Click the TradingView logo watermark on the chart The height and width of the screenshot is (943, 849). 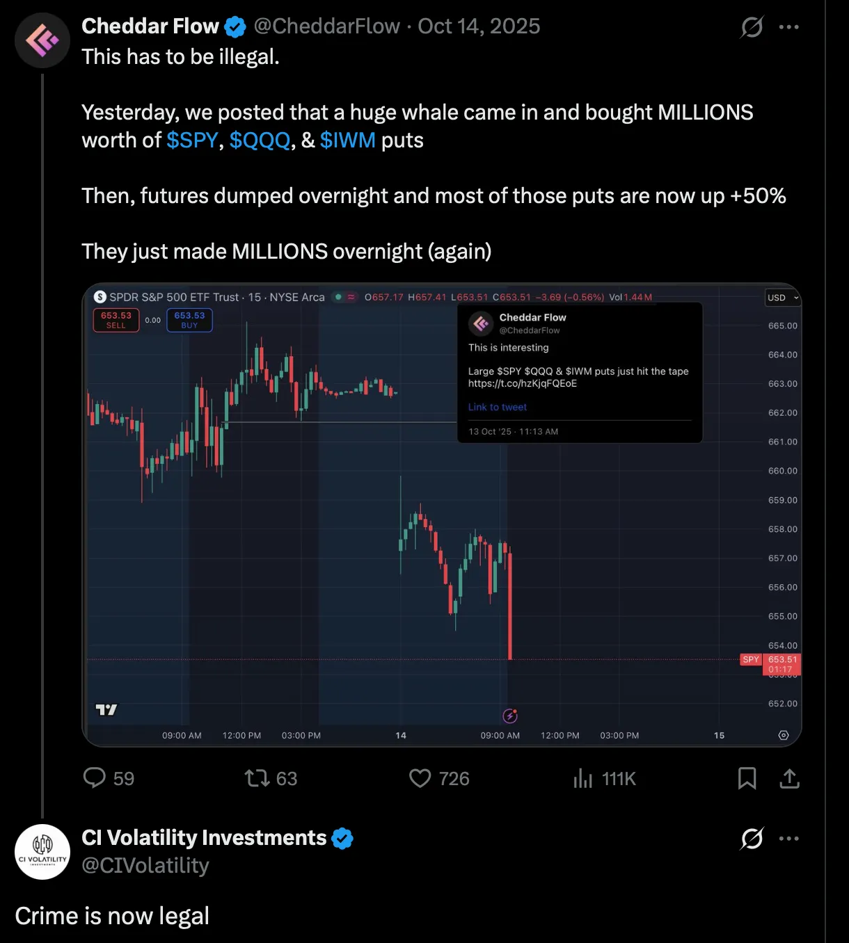106,709
